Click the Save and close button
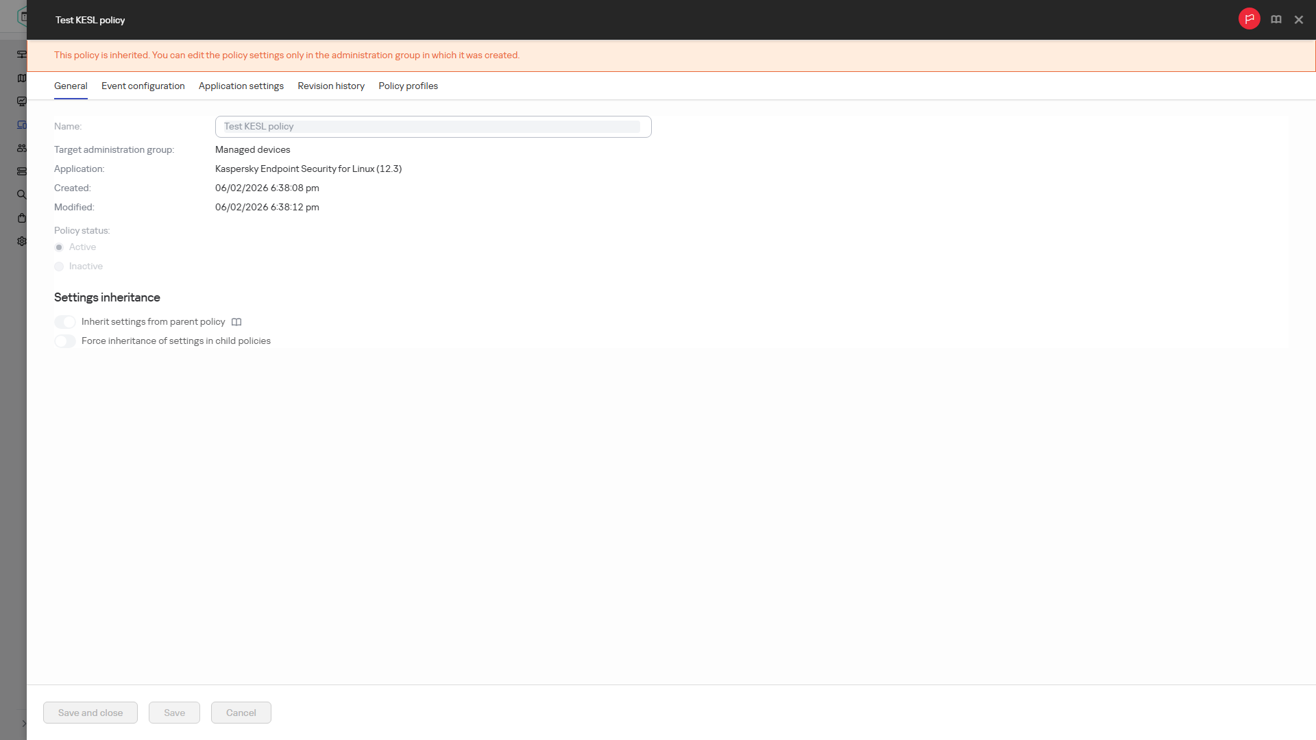The width and height of the screenshot is (1316, 740). tap(90, 713)
